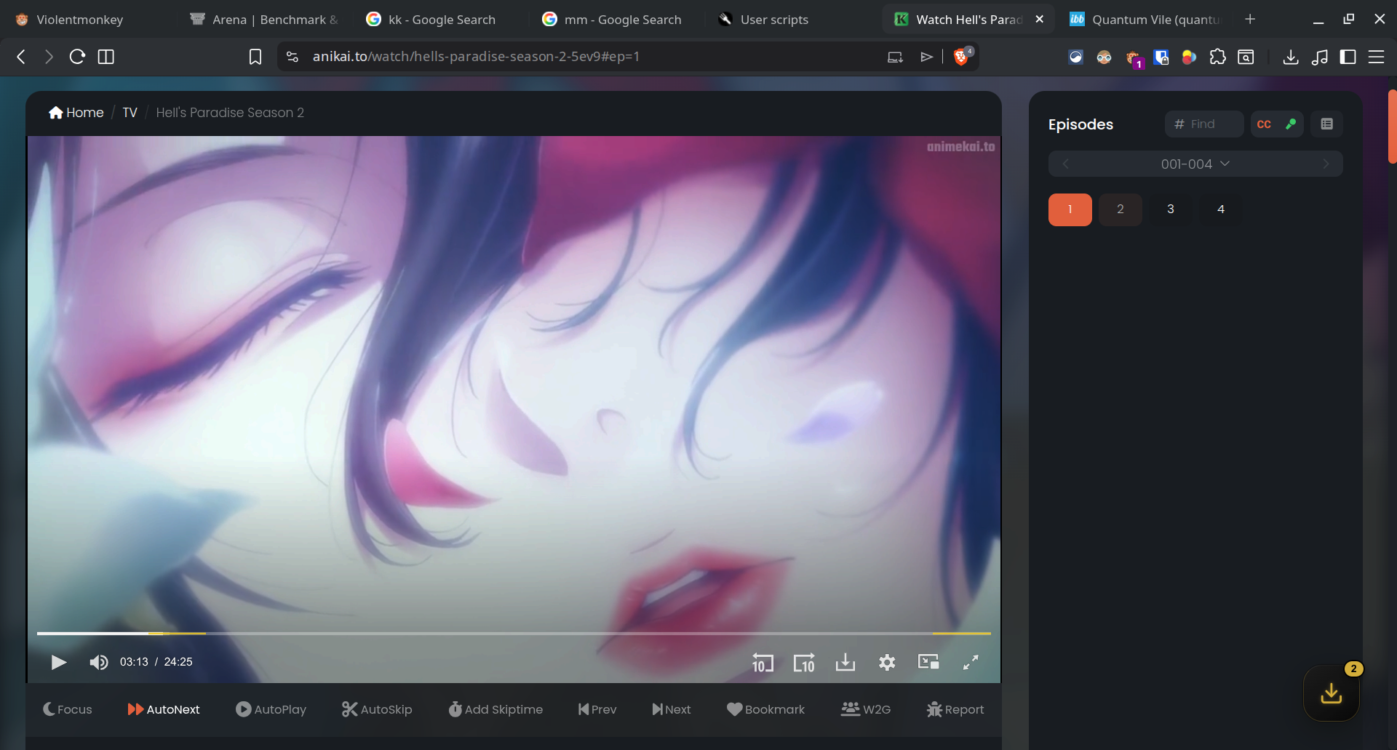The image size is (1397, 750).
Task: Bookmark this page in browser
Action: click(x=255, y=57)
